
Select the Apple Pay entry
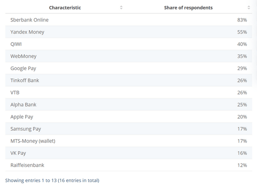coord(22,117)
